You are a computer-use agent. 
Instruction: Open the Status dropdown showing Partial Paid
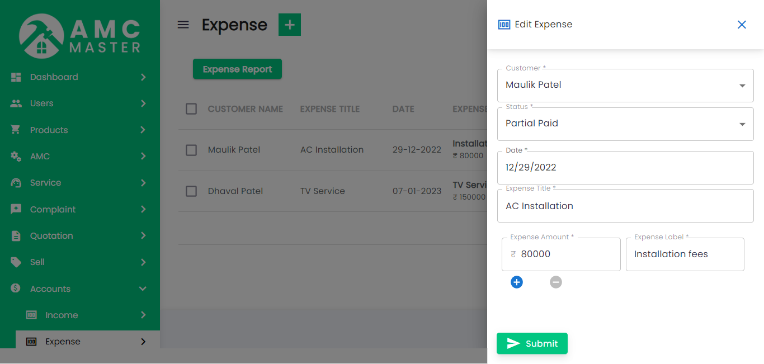[625, 124]
